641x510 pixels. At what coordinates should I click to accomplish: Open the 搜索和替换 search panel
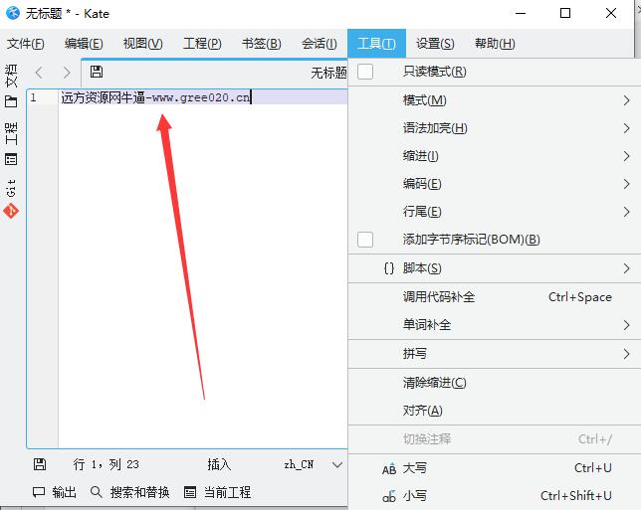[129, 492]
